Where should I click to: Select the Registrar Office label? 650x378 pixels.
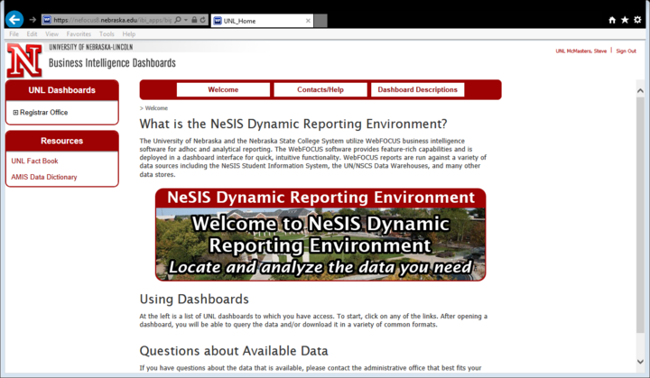(44, 113)
